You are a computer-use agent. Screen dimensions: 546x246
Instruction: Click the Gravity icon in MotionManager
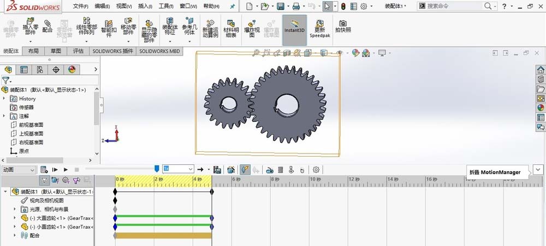pyautogui.click(x=302, y=170)
